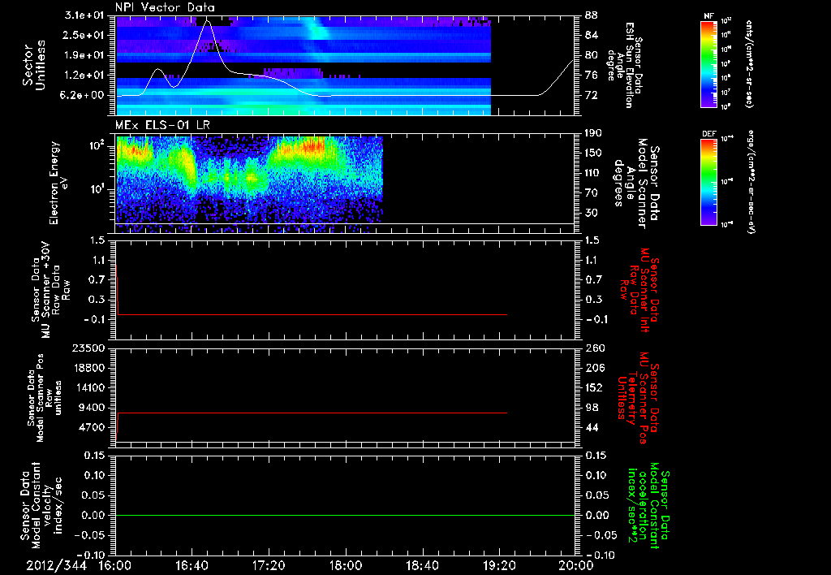Click the '17:20' time axis label
This screenshot has width=831, height=575.
269,565
